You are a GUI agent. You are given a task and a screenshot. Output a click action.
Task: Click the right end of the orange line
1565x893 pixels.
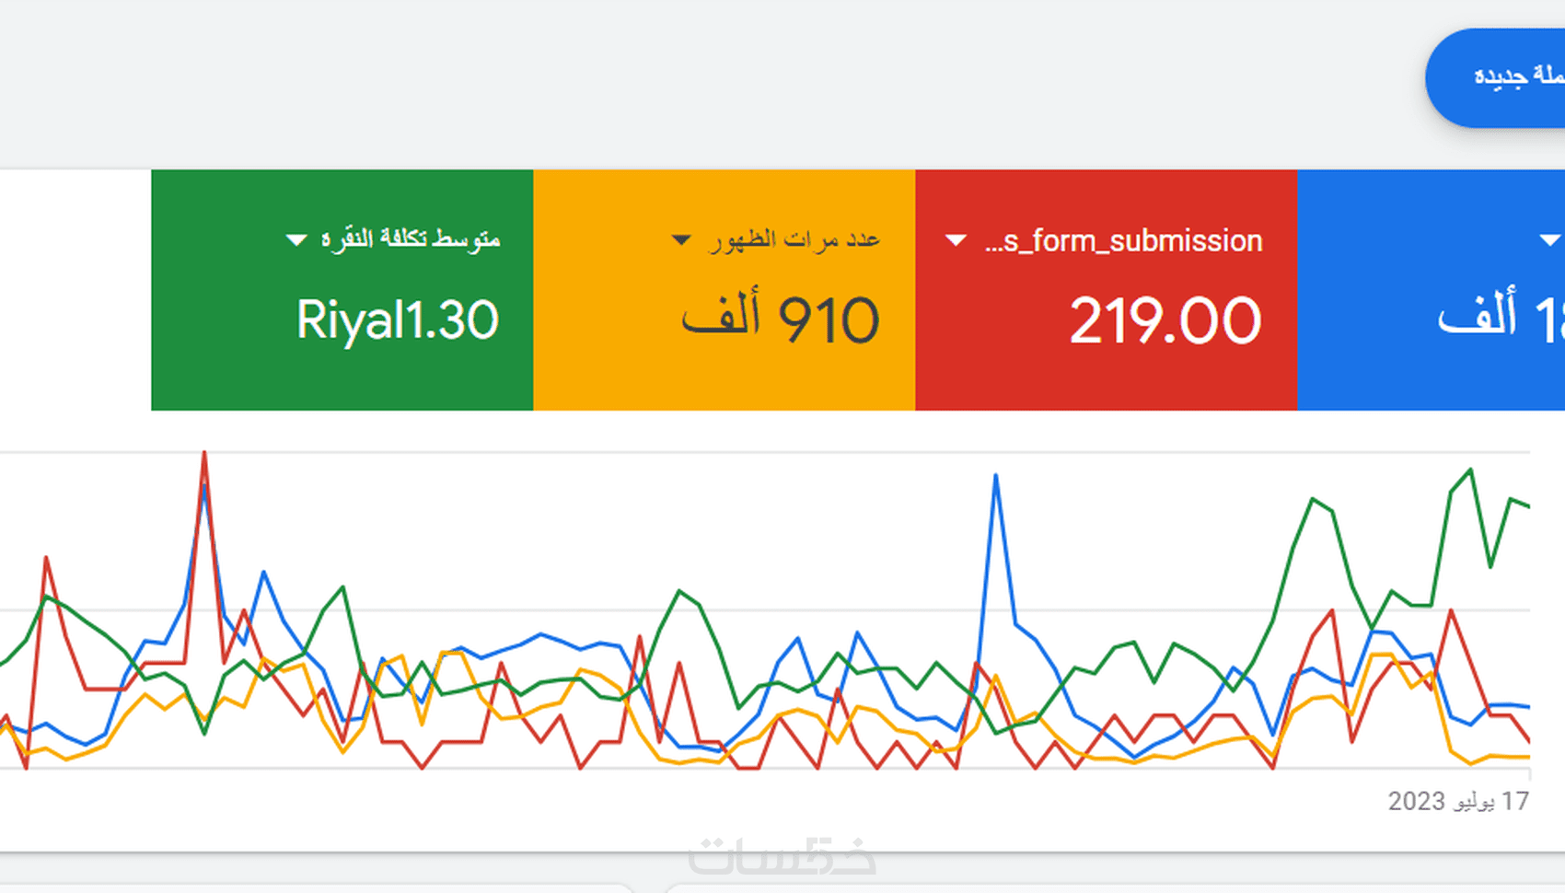click(1528, 757)
